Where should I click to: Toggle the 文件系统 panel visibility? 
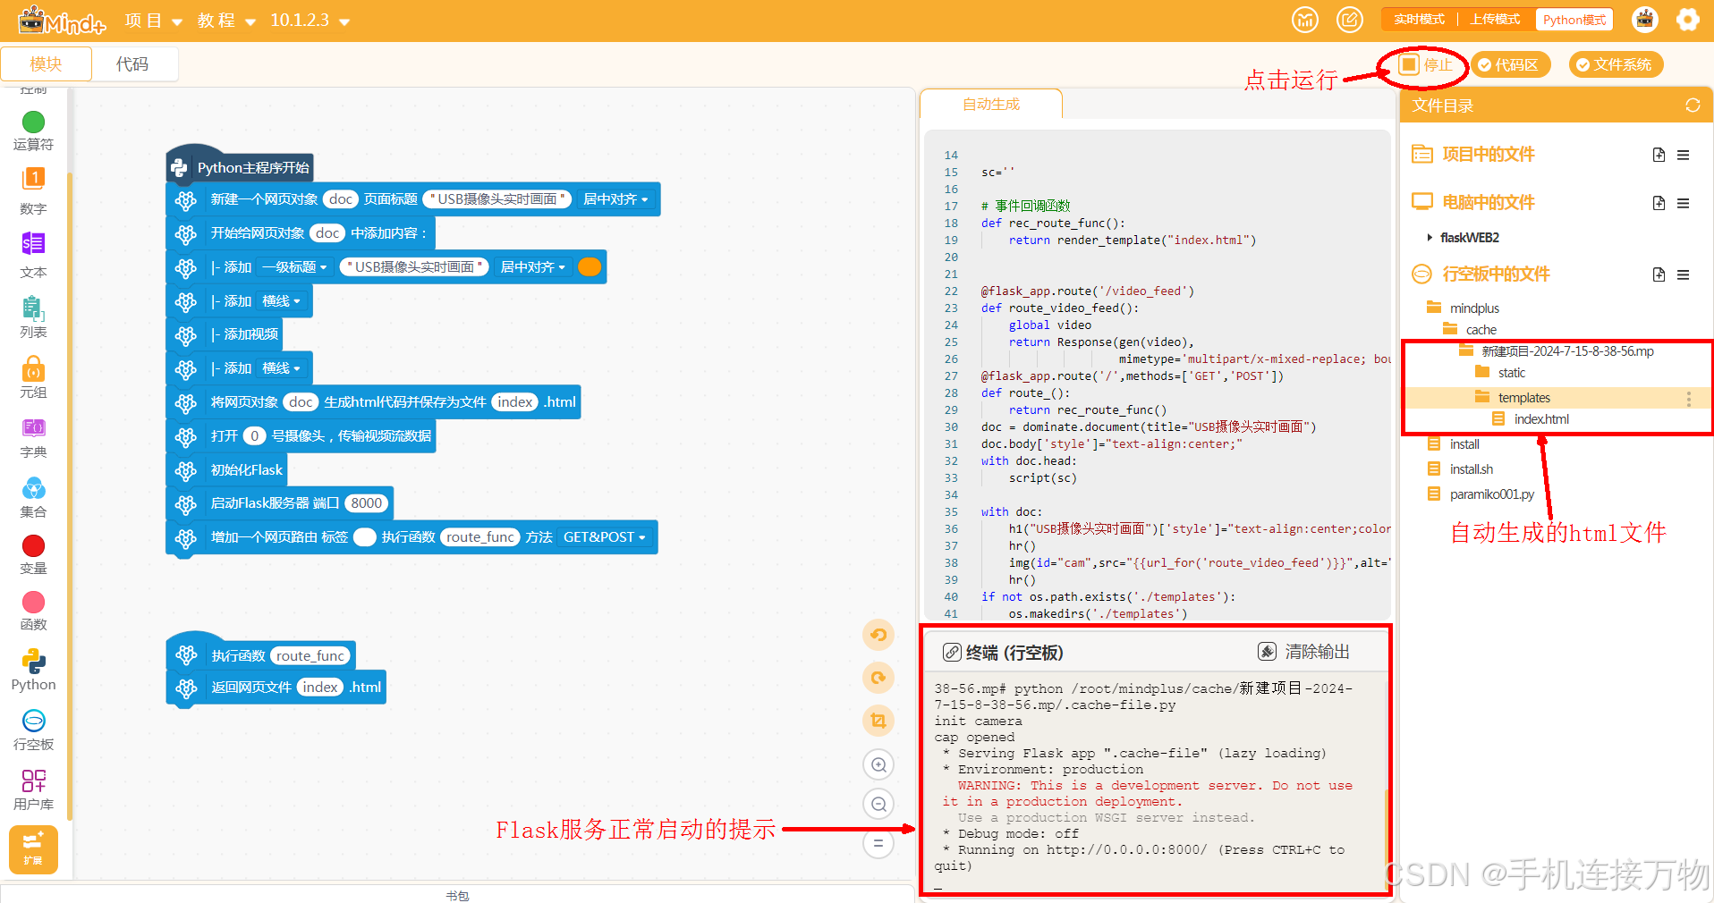[x=1615, y=64]
